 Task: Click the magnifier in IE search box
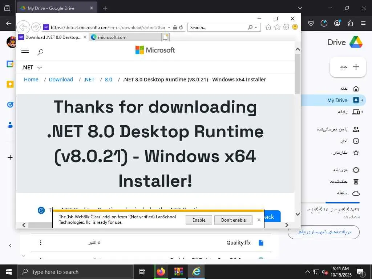(250, 27)
